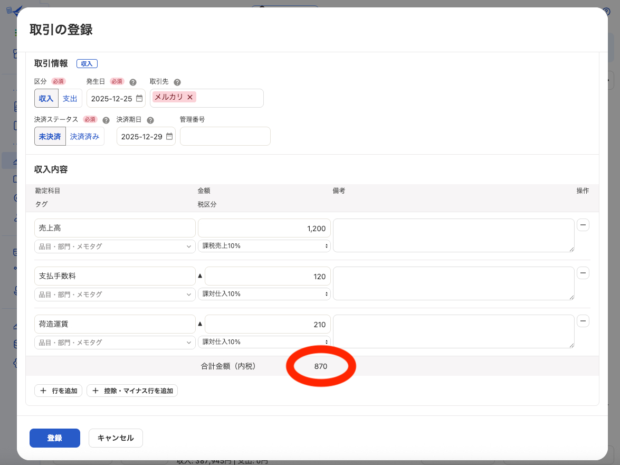Open the 決済期日 calendar picker
Screen dimensions: 620x465
point(169,136)
